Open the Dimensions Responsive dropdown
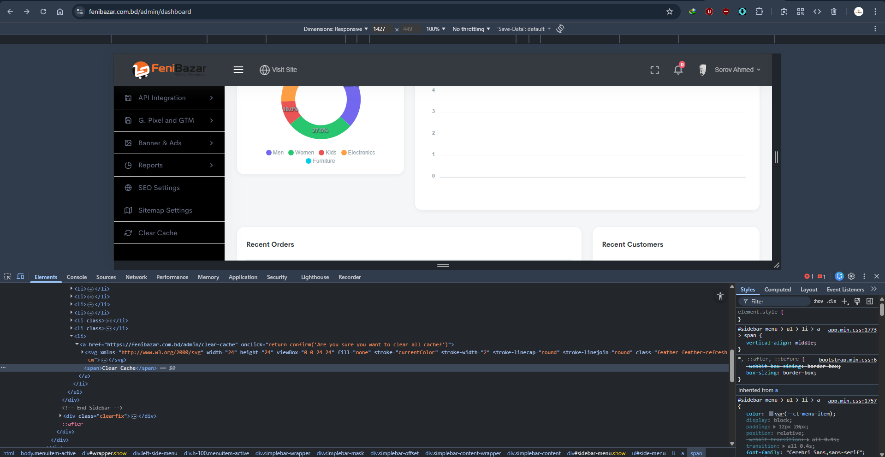The image size is (885, 457). pyautogui.click(x=336, y=29)
